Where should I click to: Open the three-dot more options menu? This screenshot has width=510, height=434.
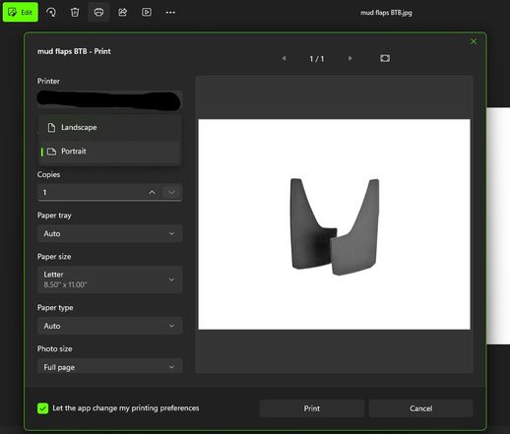click(x=170, y=13)
